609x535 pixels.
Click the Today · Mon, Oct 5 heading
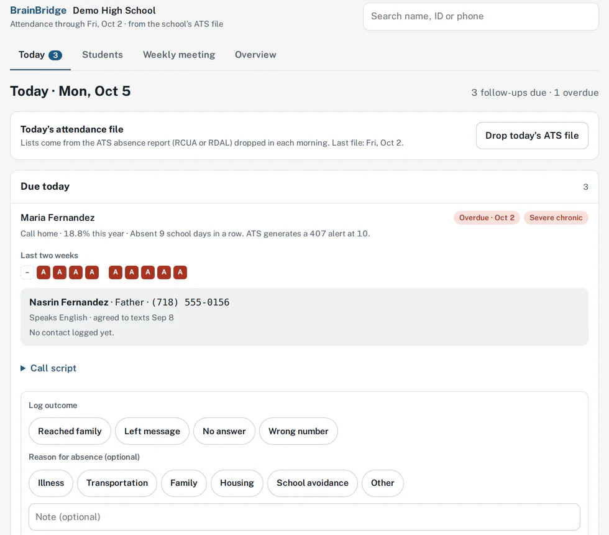[x=70, y=91]
